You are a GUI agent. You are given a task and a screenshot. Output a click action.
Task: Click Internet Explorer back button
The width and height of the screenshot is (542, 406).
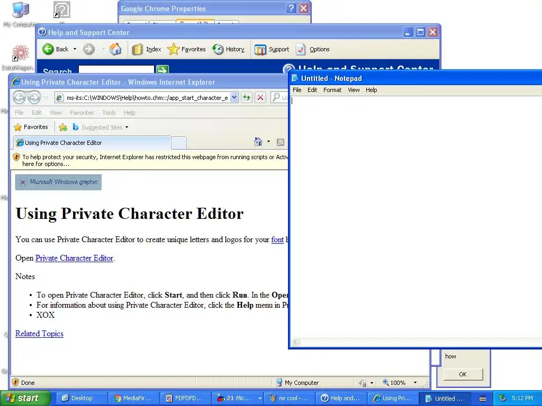[20, 97]
